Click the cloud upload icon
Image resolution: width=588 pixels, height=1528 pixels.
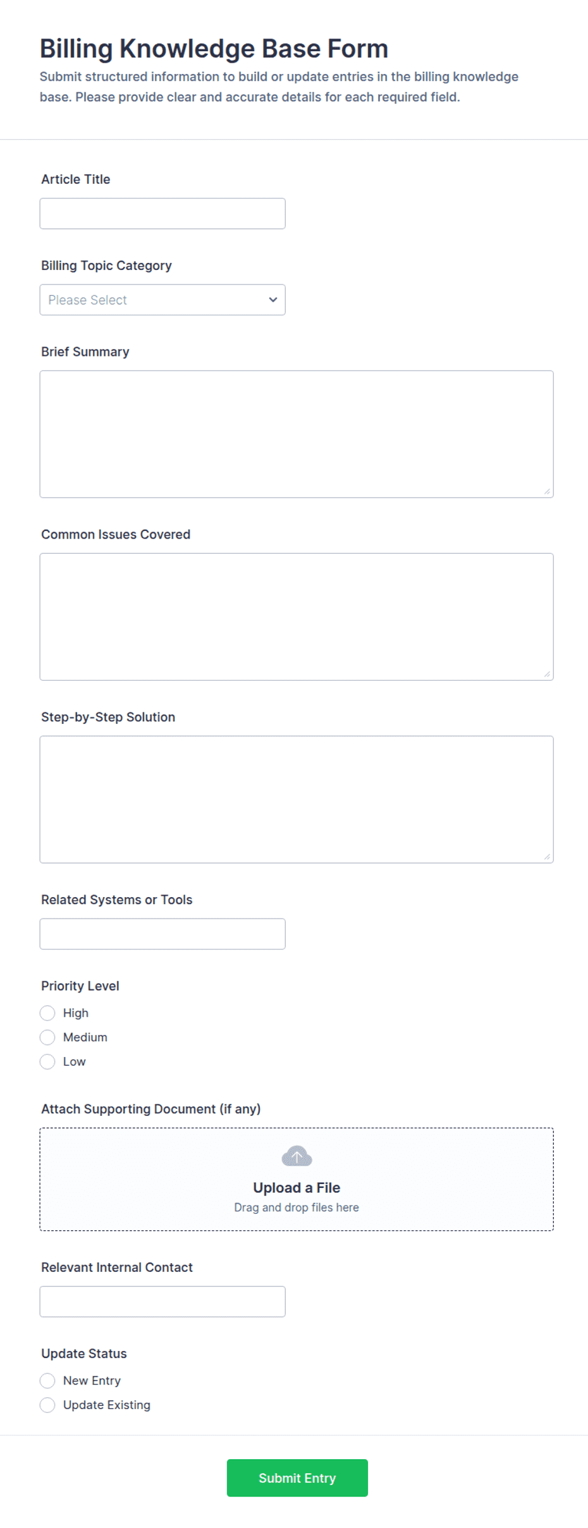297,1156
